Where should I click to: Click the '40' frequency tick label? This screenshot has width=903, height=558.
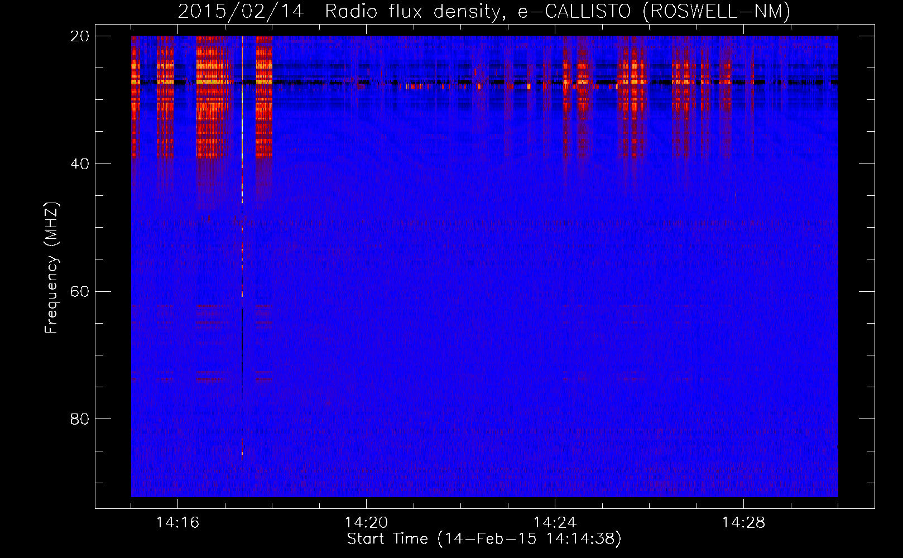coord(80,164)
